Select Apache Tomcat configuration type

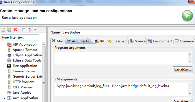[25, 50]
